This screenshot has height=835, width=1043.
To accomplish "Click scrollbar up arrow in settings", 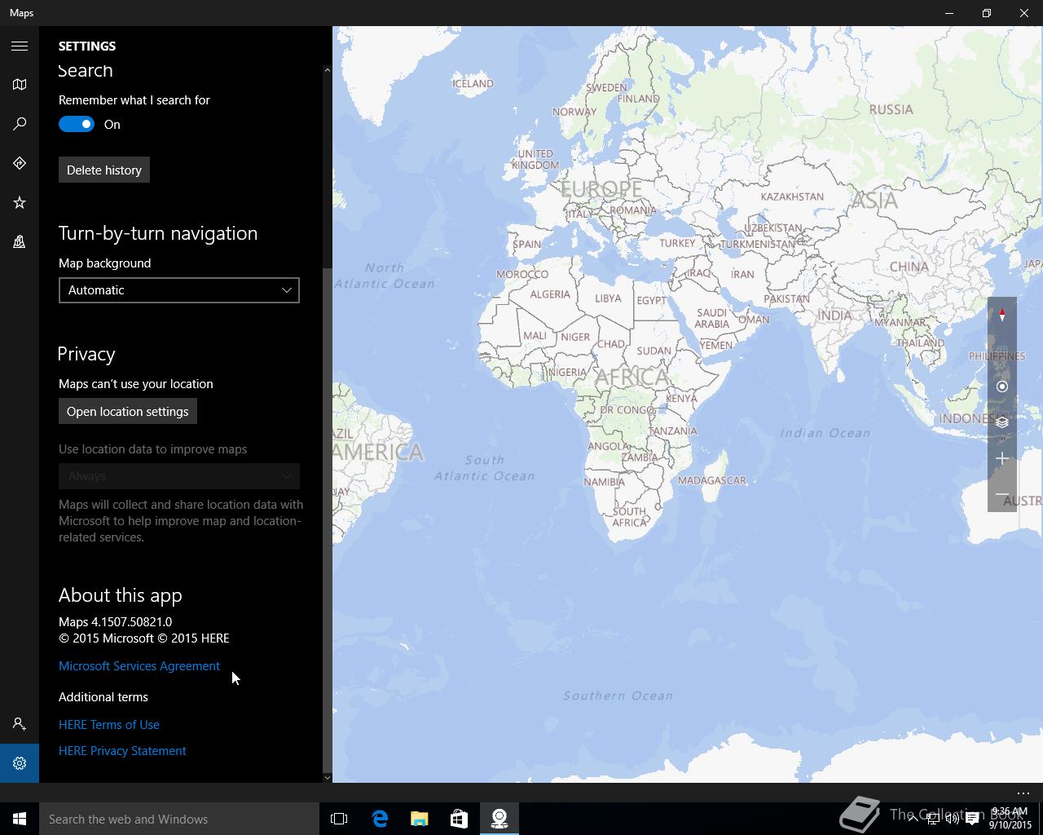I will [328, 70].
